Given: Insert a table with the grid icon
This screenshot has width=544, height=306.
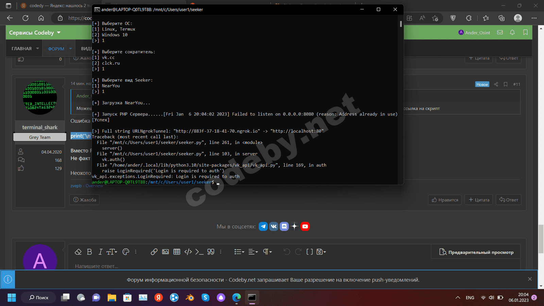Looking at the screenshot, I should 177,252.
